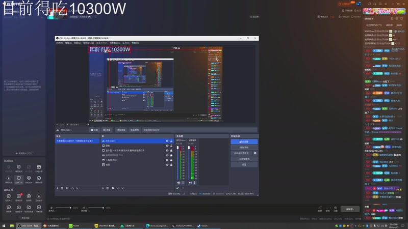This screenshot has width=408, height=229.
Task: Open virtual camera settings gear icon
Action: pos(255,153)
